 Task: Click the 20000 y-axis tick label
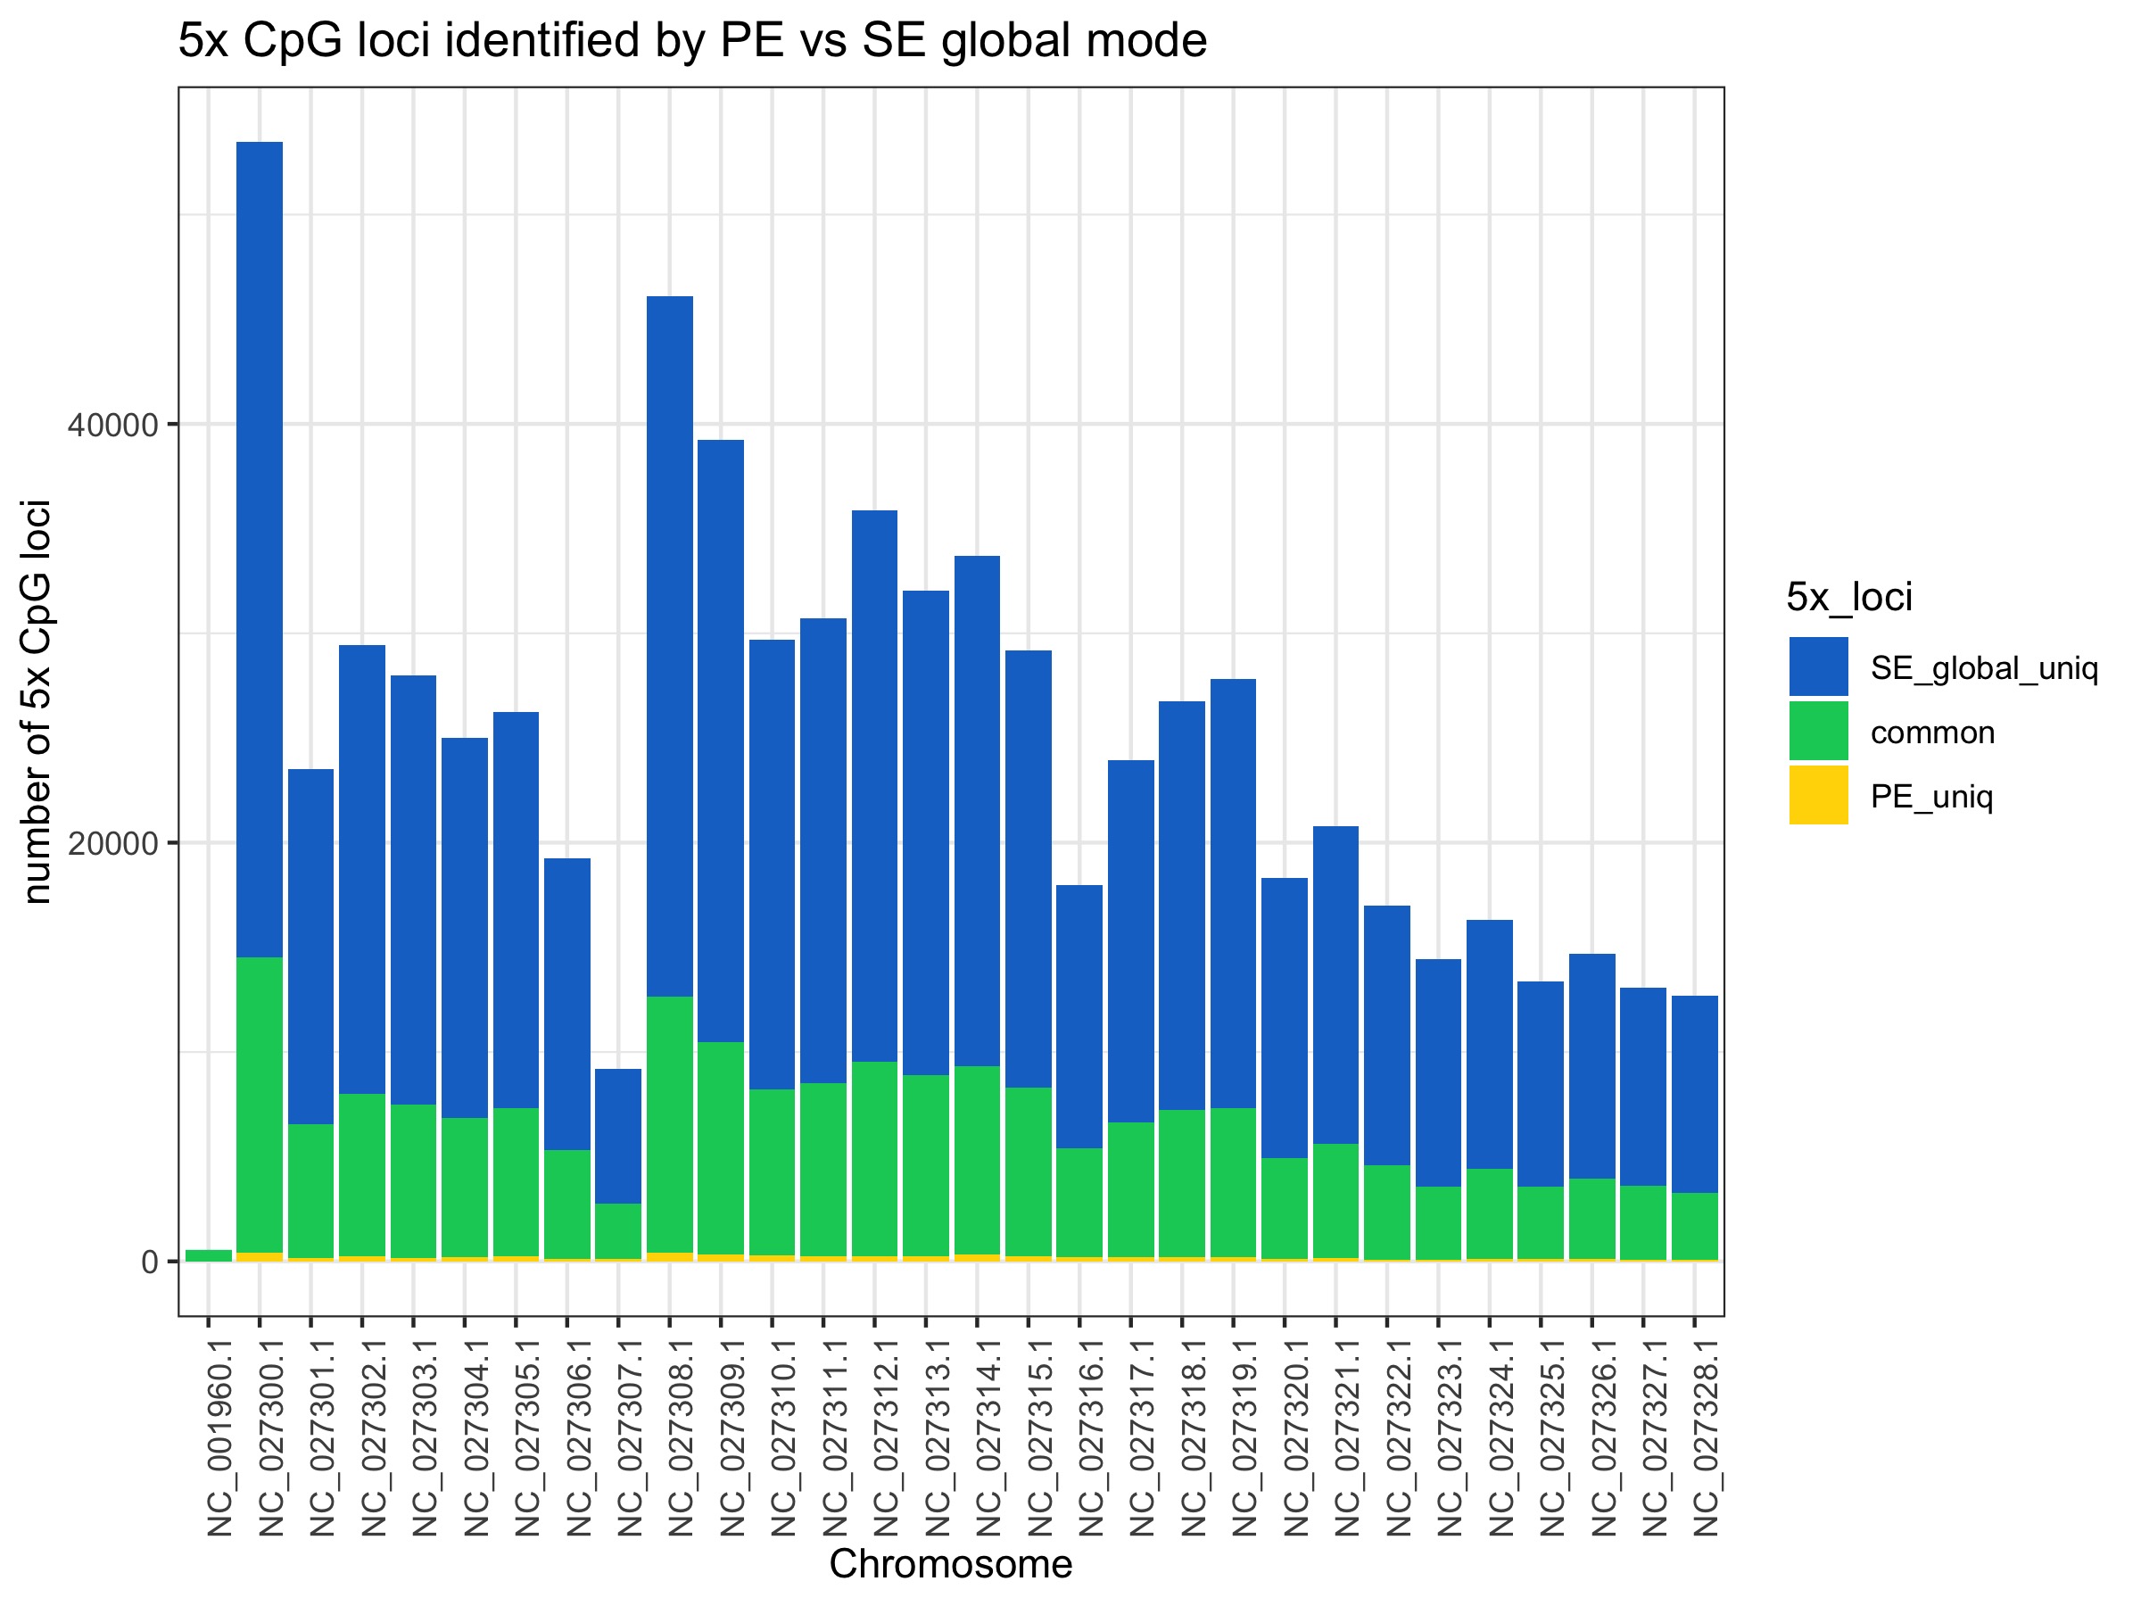point(112,844)
